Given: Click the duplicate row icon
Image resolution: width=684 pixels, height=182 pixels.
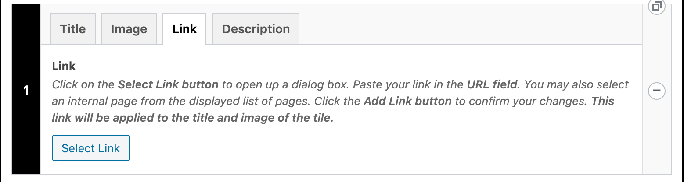Looking at the screenshot, I should point(657,6).
